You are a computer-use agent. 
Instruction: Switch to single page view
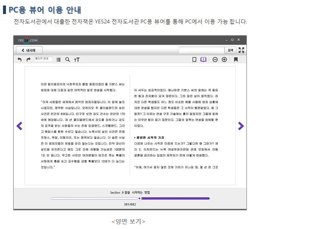(194, 59)
